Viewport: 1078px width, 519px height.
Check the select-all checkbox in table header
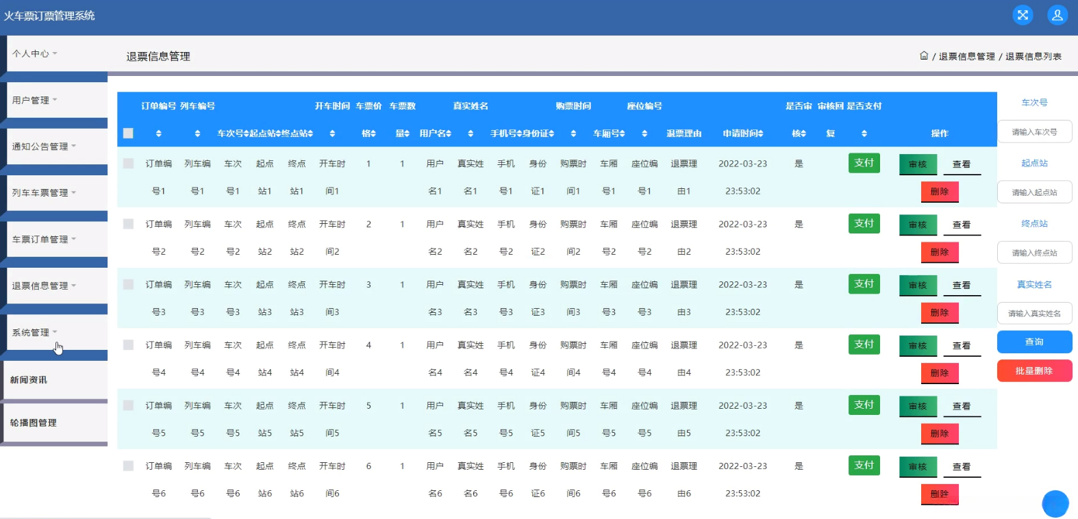coord(128,134)
